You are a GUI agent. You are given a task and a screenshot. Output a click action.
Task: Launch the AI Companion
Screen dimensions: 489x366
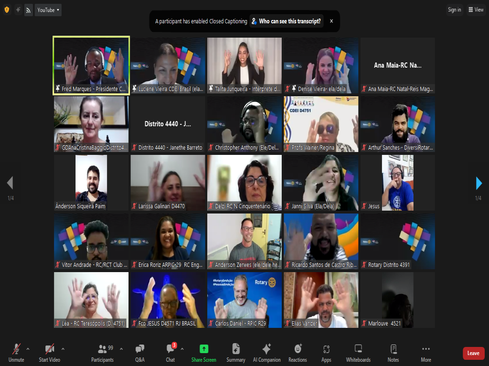(x=266, y=353)
